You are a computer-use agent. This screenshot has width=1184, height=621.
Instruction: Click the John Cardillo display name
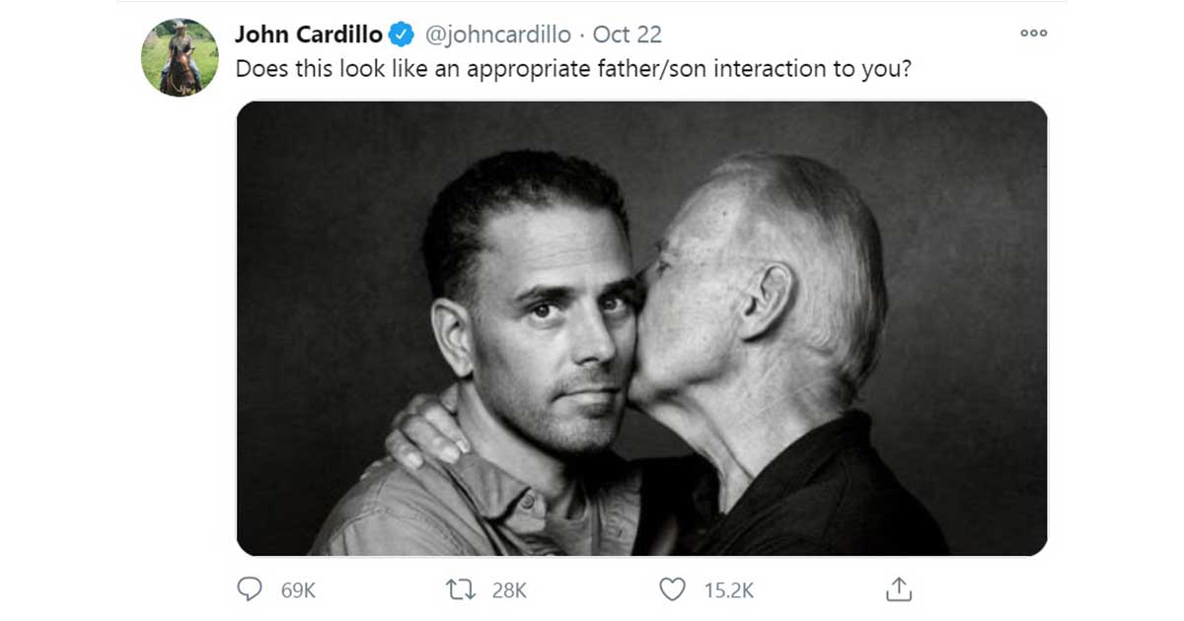click(308, 34)
